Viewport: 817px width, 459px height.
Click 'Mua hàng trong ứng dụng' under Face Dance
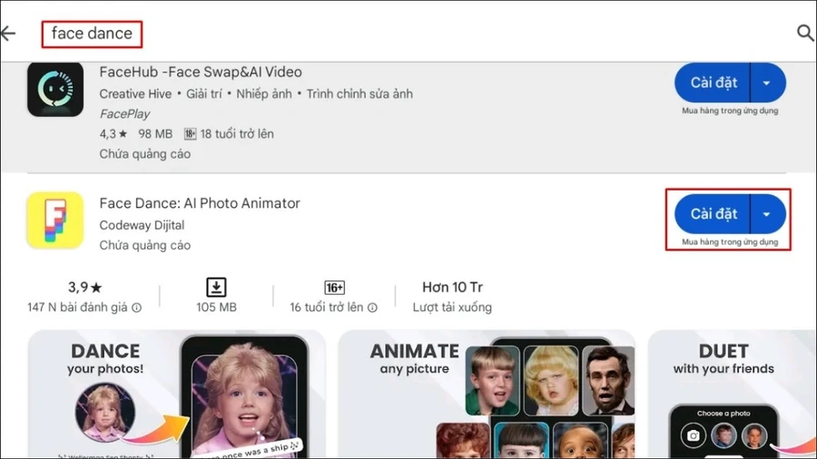pos(730,242)
